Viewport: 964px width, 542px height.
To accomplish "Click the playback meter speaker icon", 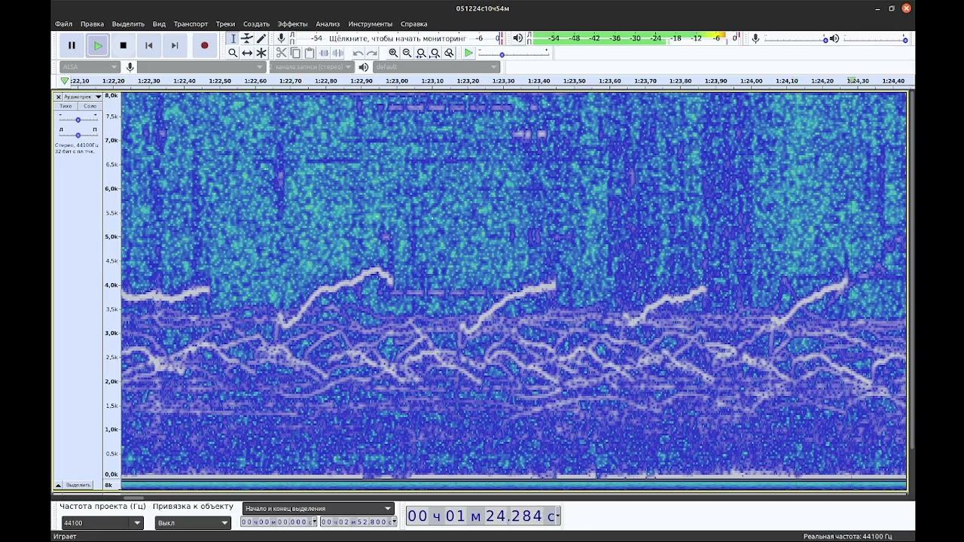I will pos(517,38).
